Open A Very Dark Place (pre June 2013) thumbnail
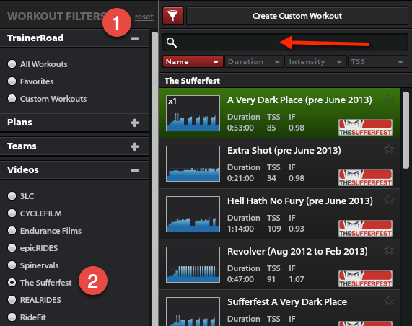 click(x=193, y=113)
